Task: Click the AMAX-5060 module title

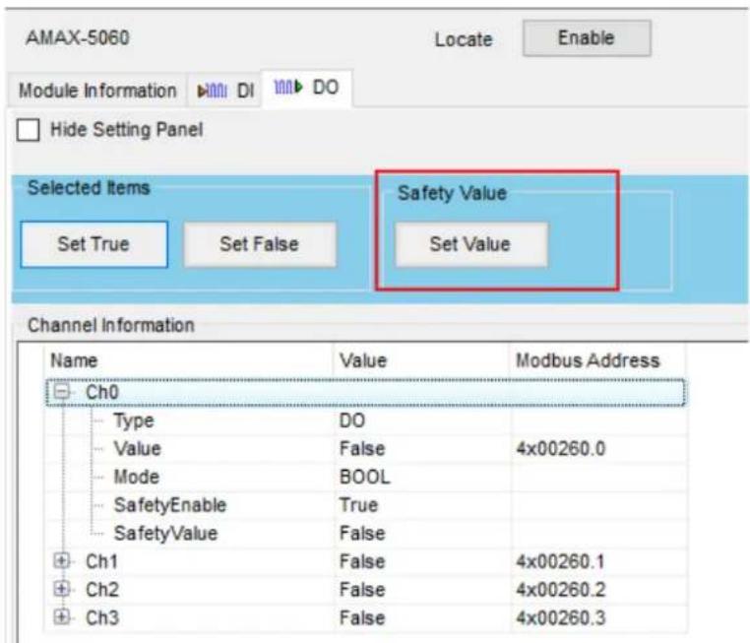Action: (78, 37)
